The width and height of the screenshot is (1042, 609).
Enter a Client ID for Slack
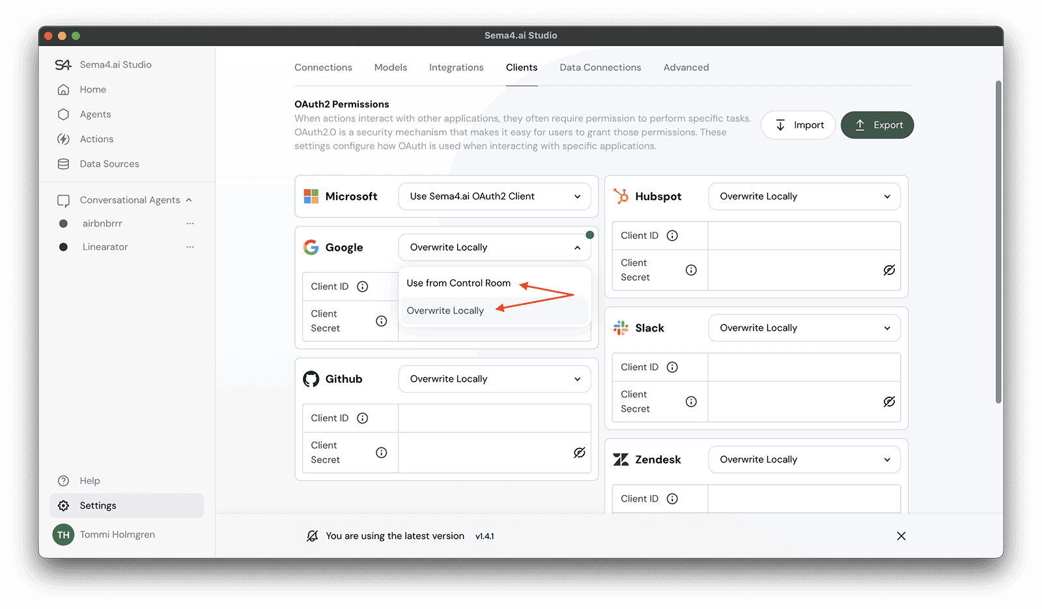point(804,367)
